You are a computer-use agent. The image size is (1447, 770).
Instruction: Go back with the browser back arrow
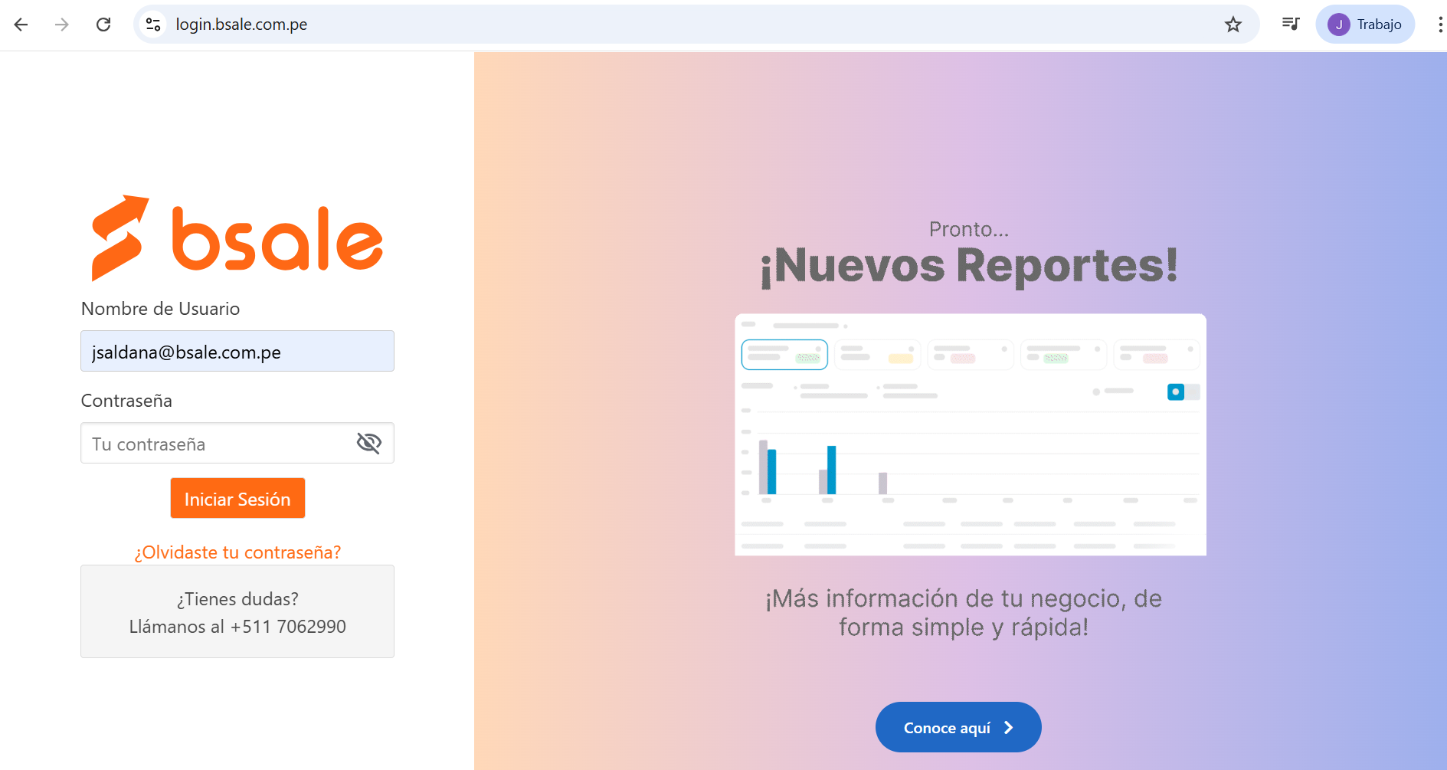[x=21, y=25]
